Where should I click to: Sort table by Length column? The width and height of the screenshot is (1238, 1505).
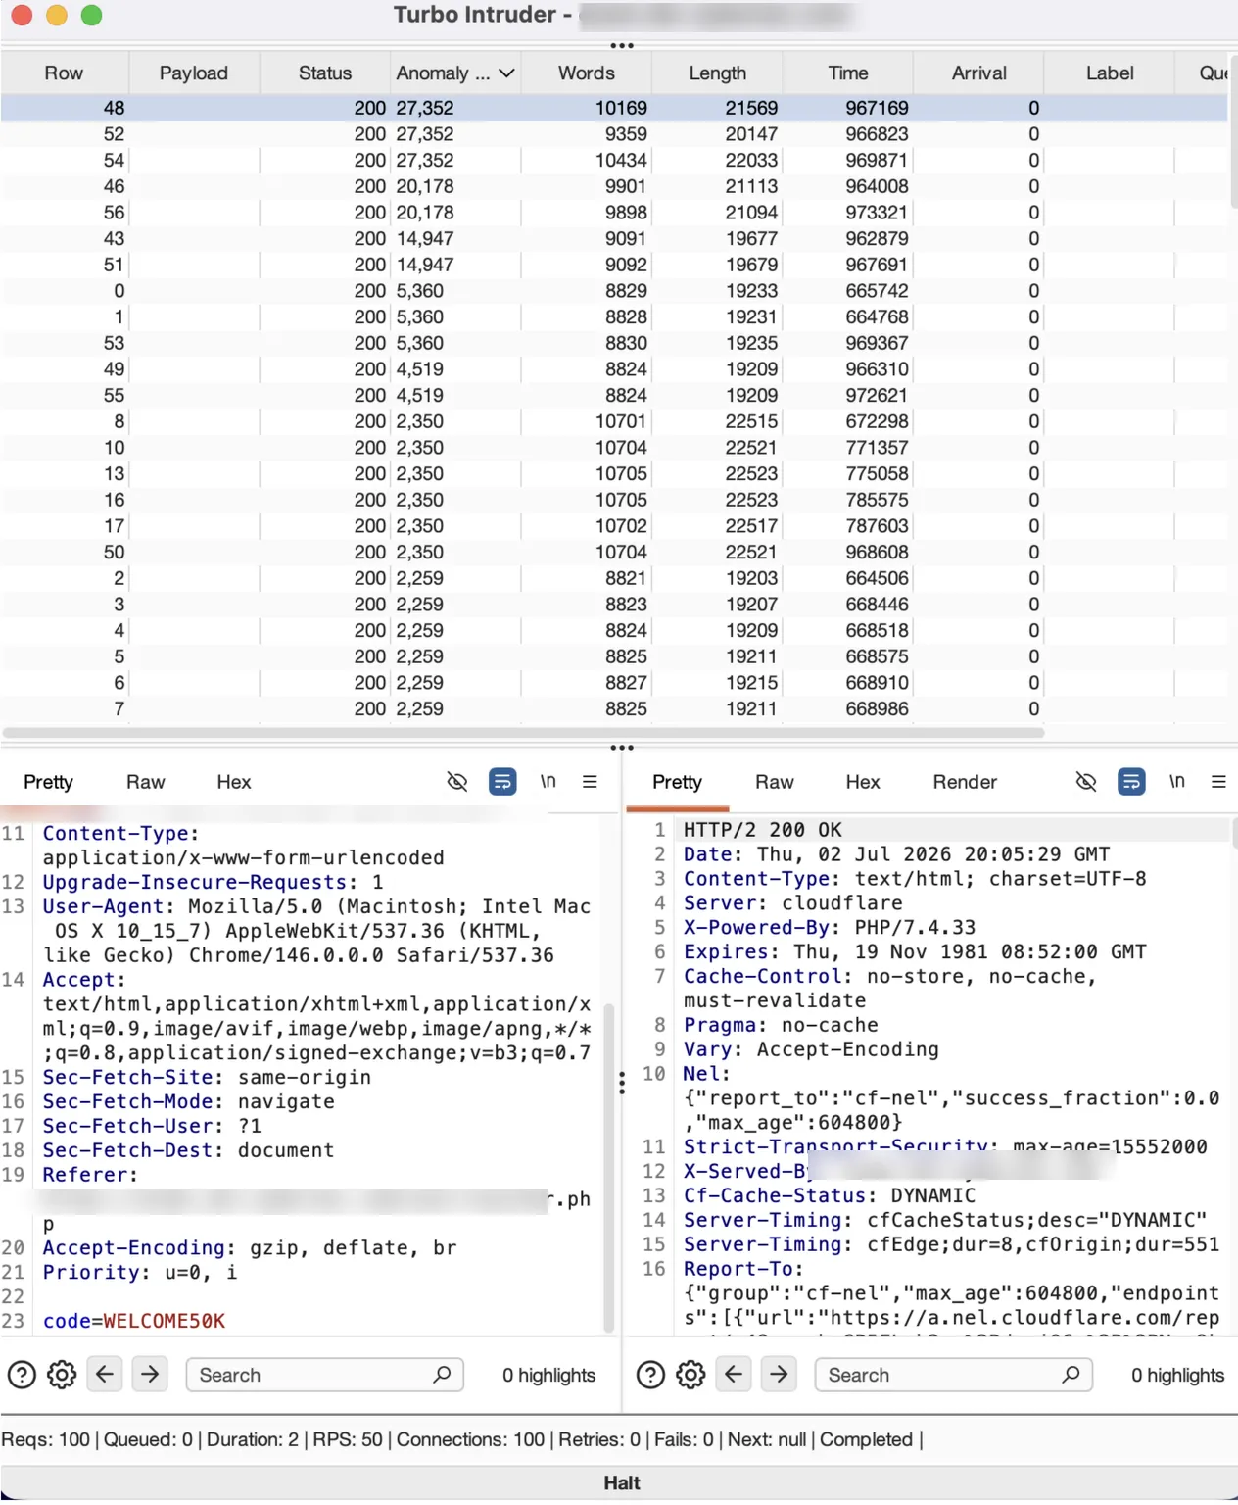717,73
